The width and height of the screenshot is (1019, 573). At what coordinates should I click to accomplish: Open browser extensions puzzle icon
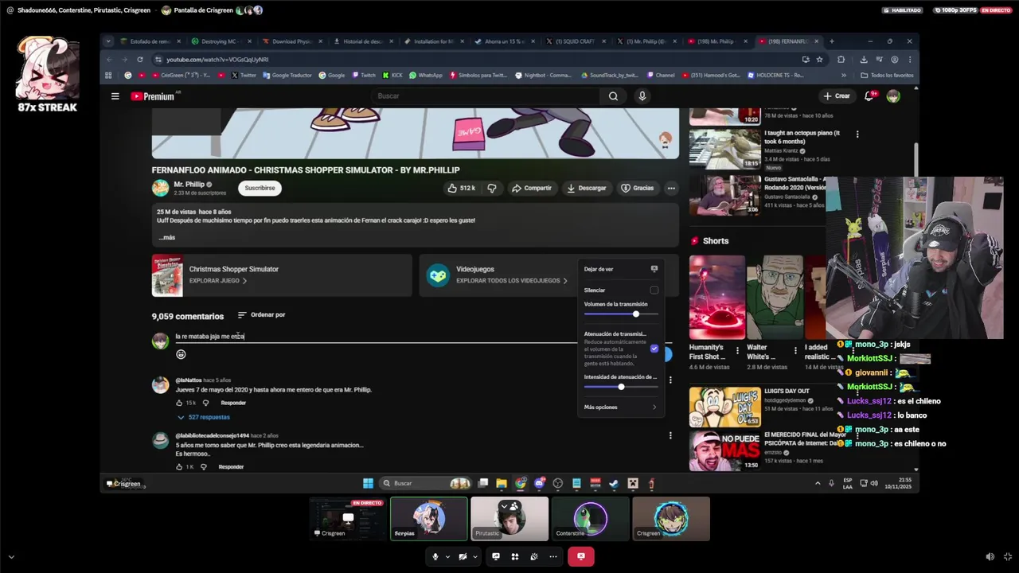pyautogui.click(x=841, y=60)
